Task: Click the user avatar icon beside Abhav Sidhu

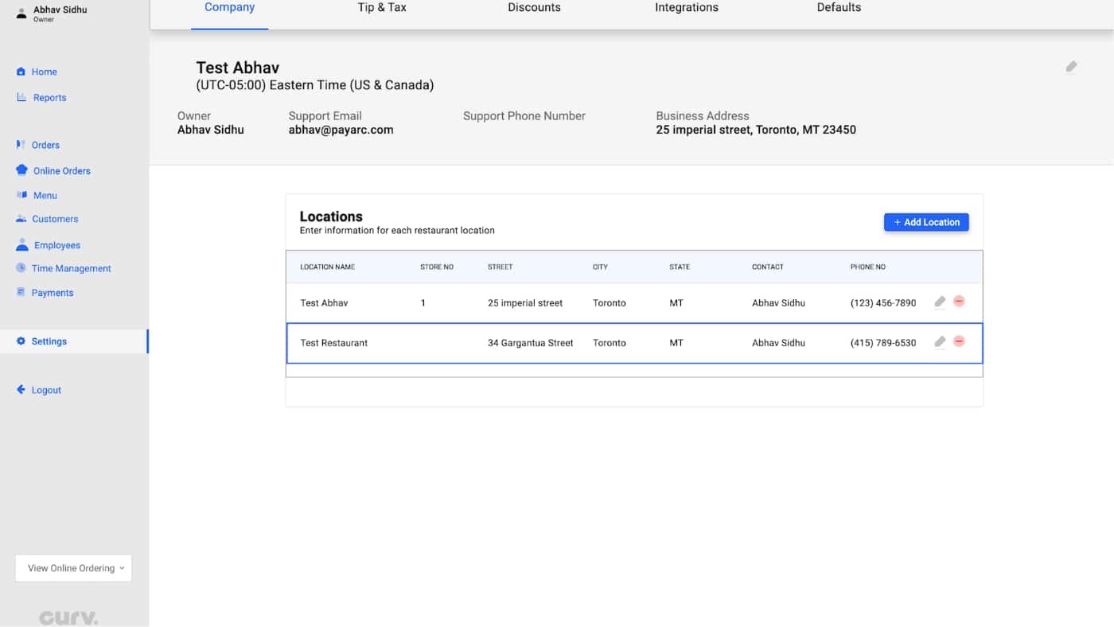Action: pos(21,13)
